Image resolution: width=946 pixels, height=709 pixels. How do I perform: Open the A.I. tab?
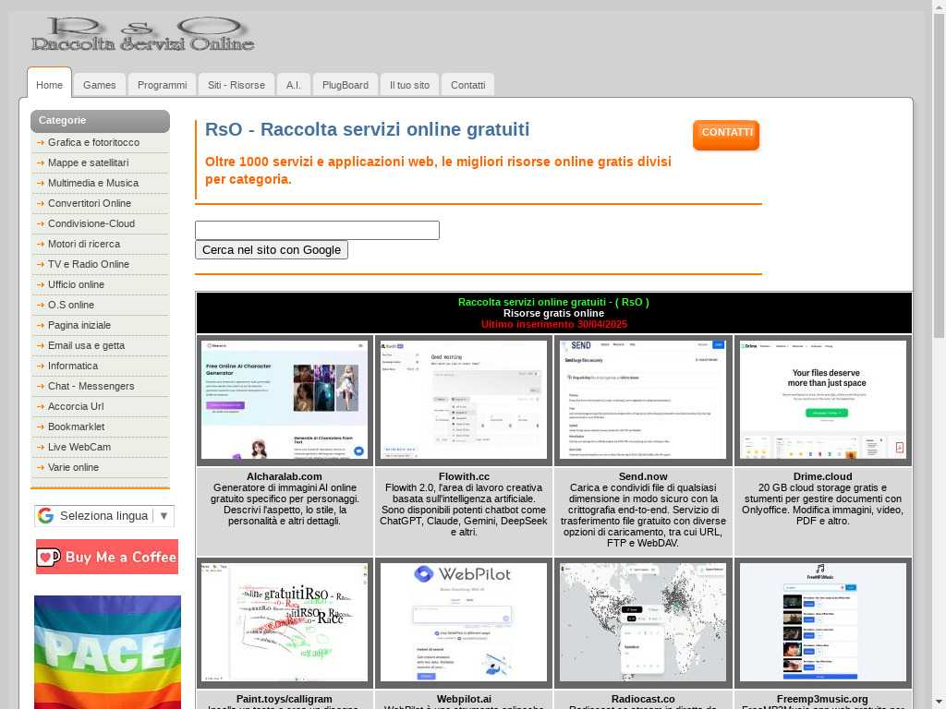coord(294,85)
